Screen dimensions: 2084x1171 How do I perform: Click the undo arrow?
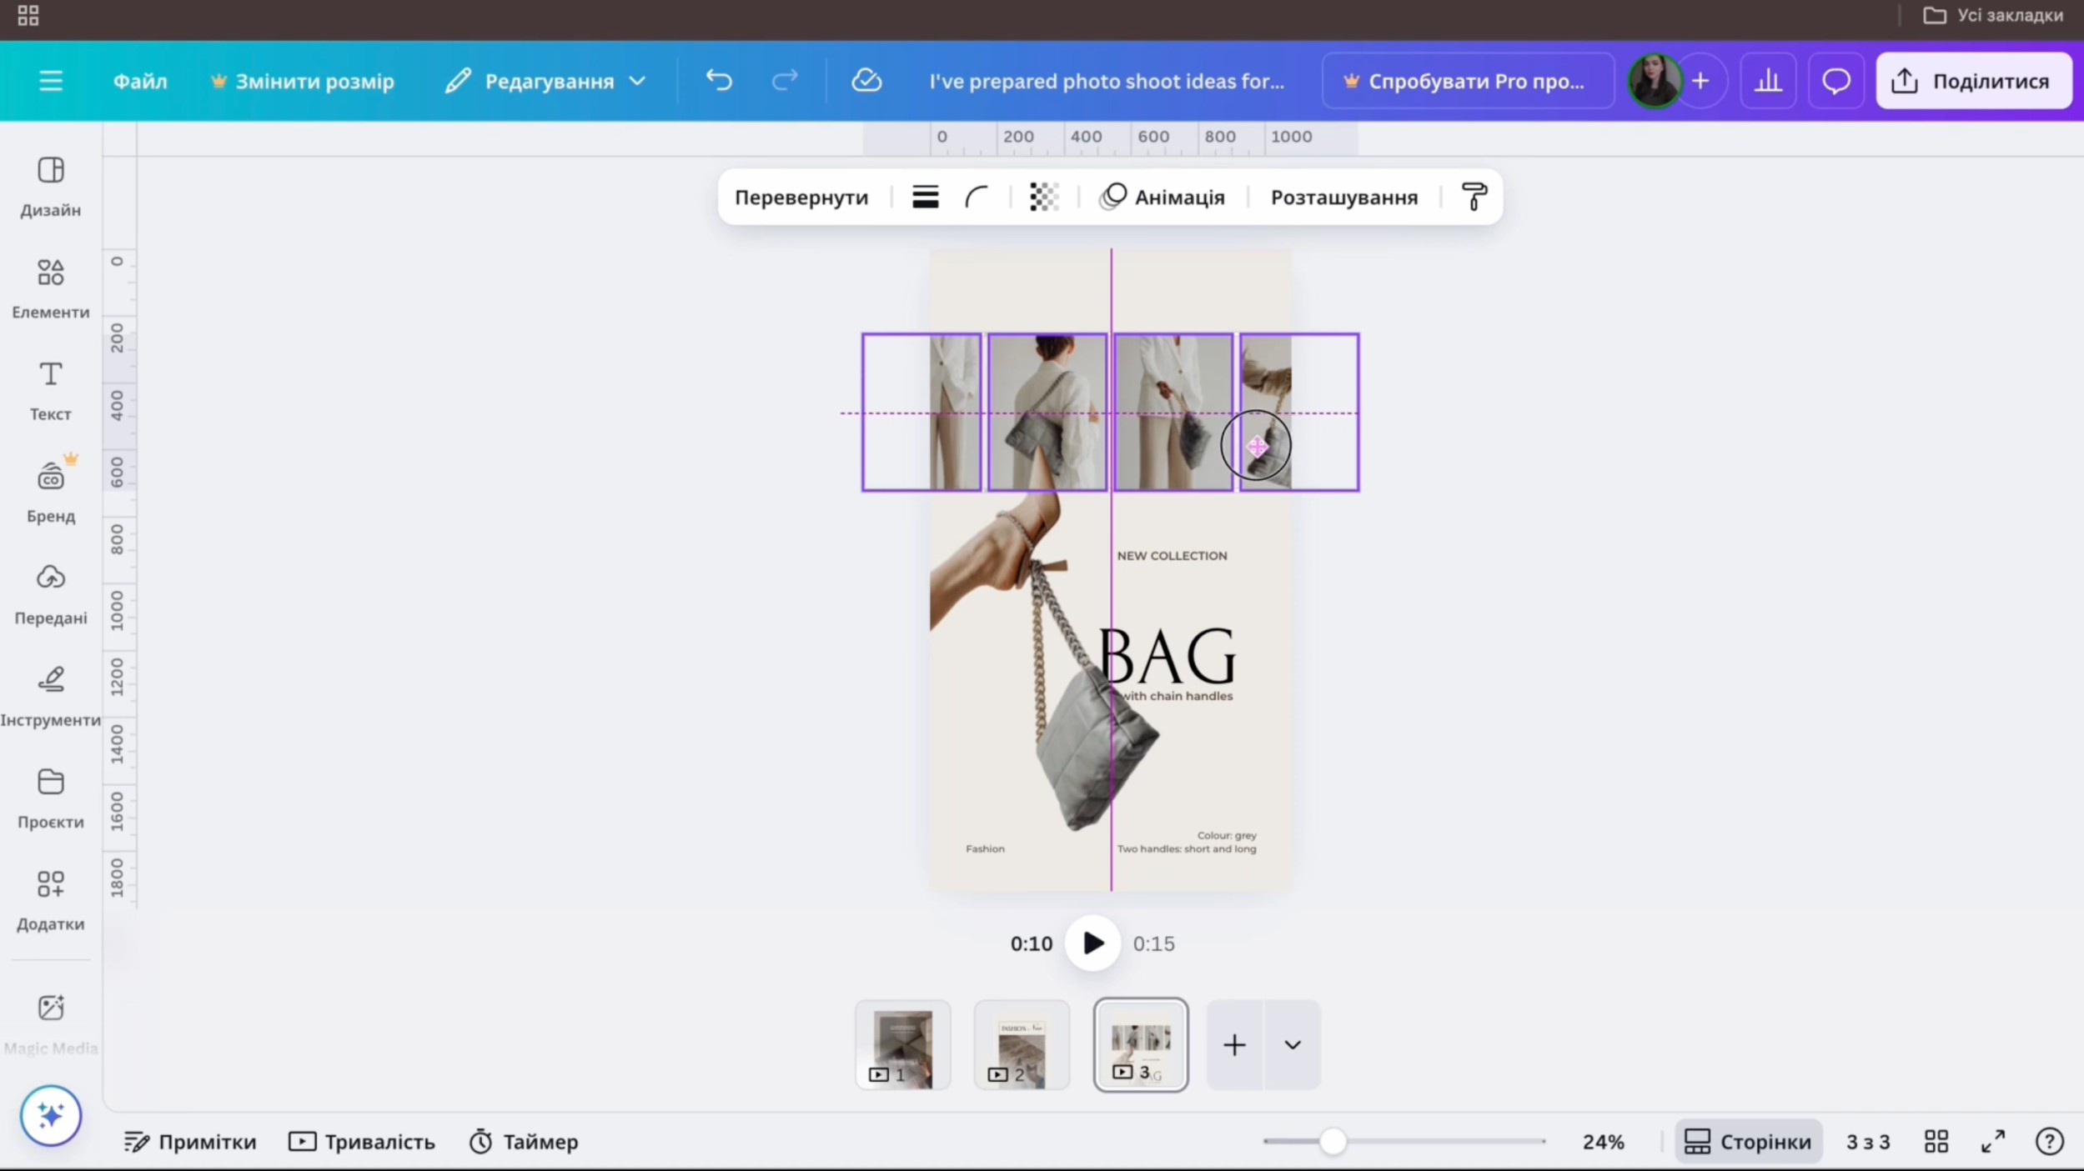coord(719,81)
